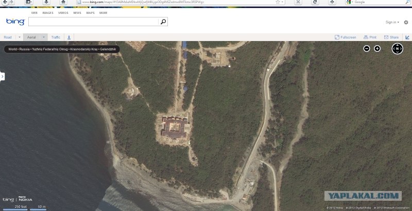
Task: Click Krasnodarskiy Kray breadcrumb link
Action: [84, 49]
